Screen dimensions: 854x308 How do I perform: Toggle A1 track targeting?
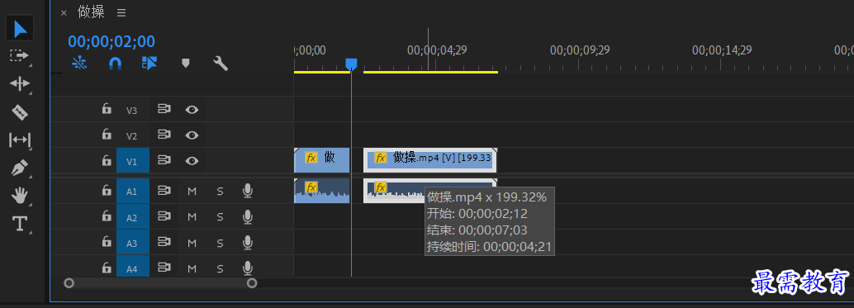[132, 191]
